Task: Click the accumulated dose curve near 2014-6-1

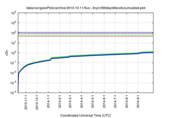Action: tap(104, 55)
